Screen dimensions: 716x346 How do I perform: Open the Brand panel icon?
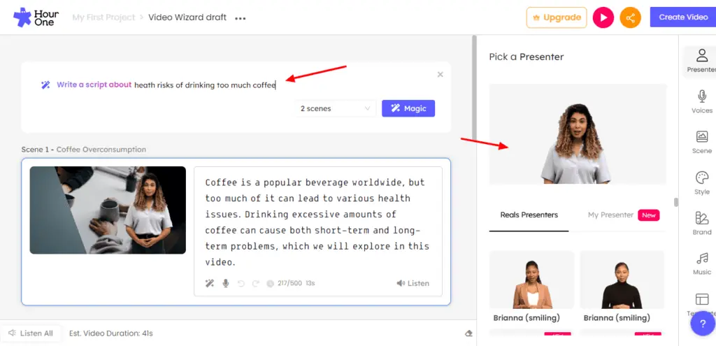702,218
